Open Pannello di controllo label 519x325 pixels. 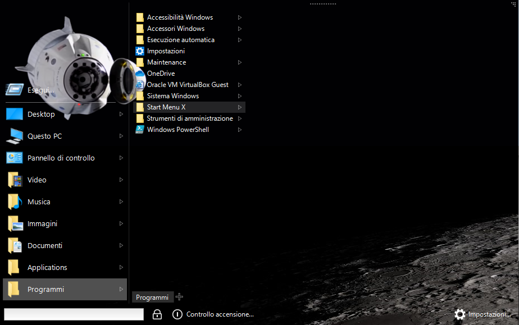[x=61, y=158]
